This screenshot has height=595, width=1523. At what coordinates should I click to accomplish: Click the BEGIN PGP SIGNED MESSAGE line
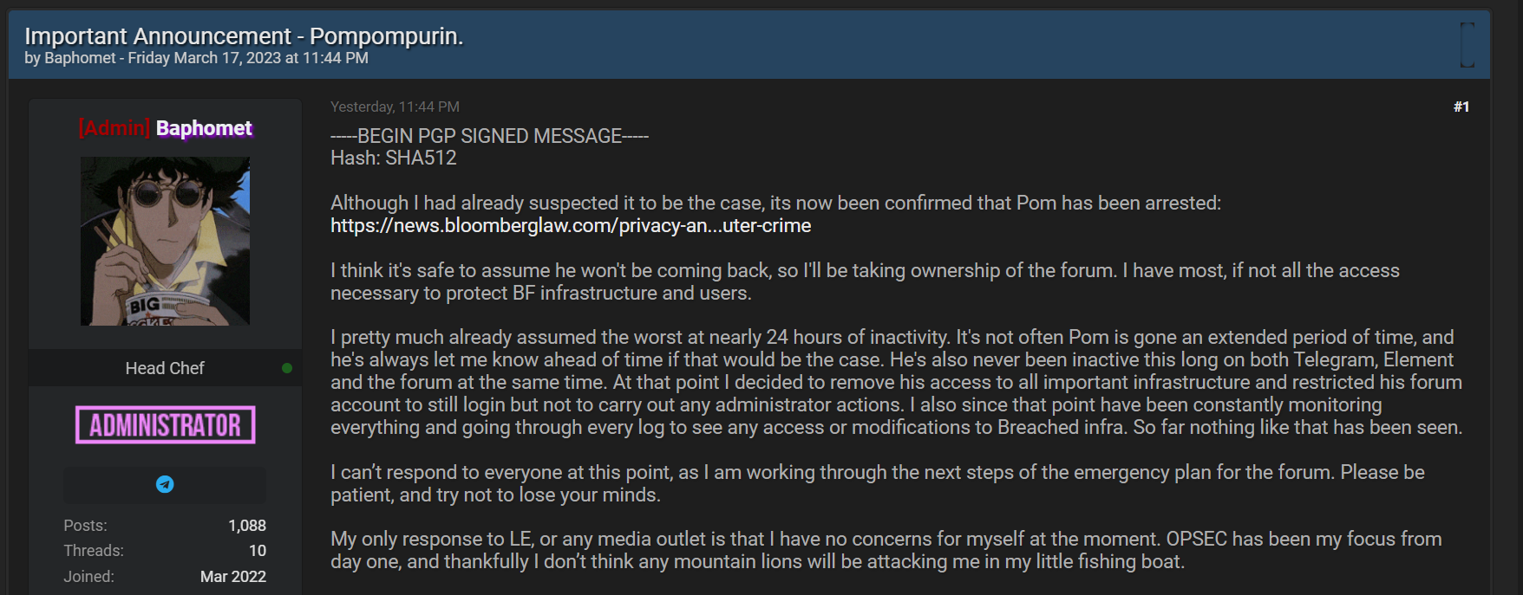click(488, 135)
